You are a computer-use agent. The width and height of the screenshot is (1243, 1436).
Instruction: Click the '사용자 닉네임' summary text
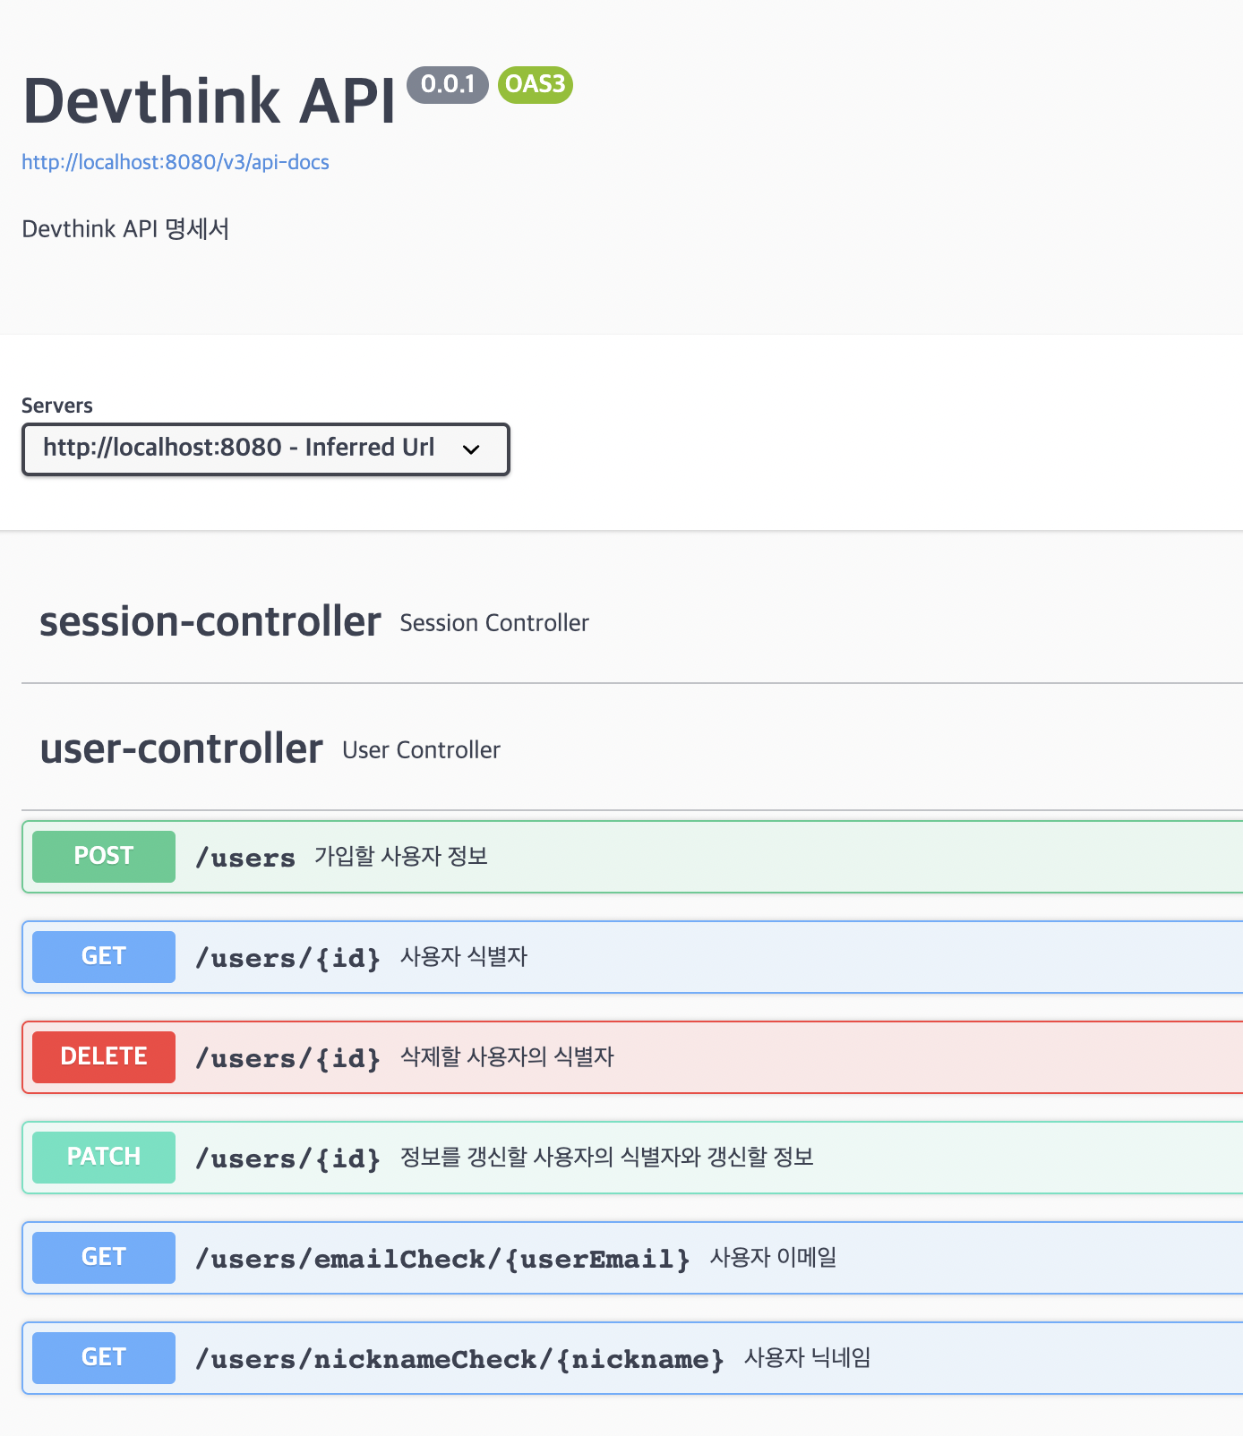tap(807, 1358)
